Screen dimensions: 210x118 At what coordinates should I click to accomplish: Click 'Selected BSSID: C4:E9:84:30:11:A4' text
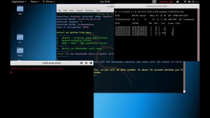(x=78, y=19)
